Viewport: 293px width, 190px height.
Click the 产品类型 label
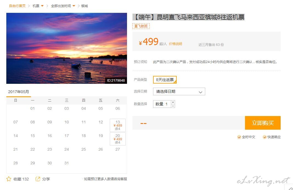(140, 80)
